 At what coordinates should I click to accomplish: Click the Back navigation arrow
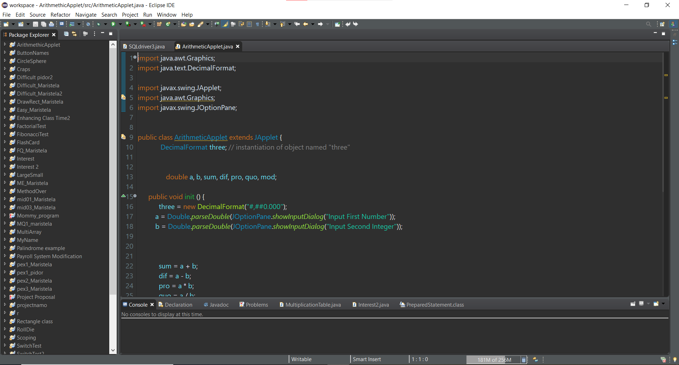click(306, 24)
